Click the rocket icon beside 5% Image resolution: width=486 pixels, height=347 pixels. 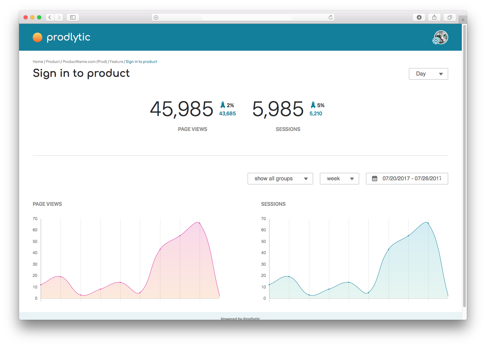313,105
